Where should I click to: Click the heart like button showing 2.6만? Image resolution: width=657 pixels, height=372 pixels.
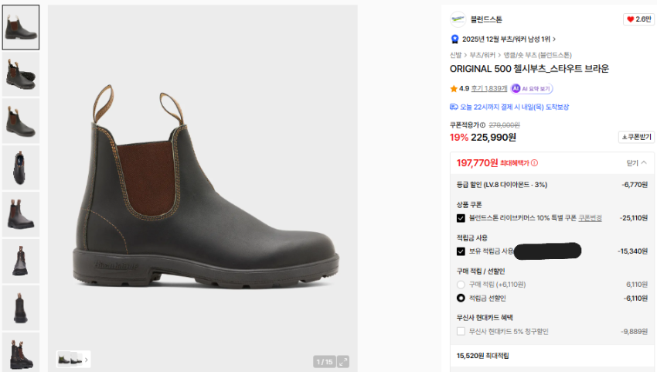[x=638, y=19]
